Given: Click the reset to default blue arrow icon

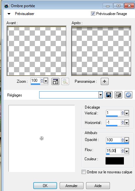Looking at the screenshot, I should pos(128,95).
